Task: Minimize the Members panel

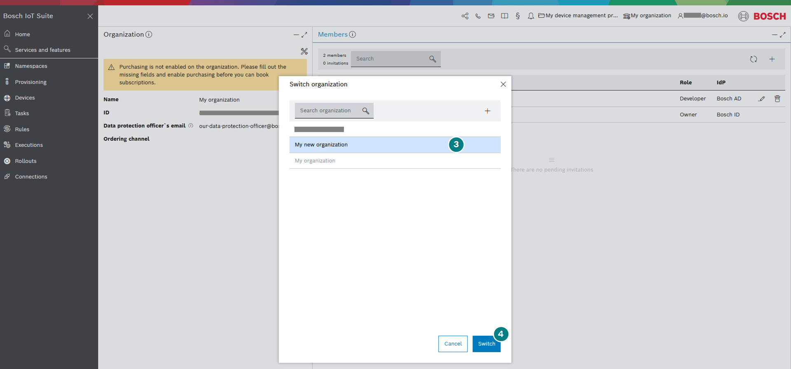Action: tap(775, 35)
